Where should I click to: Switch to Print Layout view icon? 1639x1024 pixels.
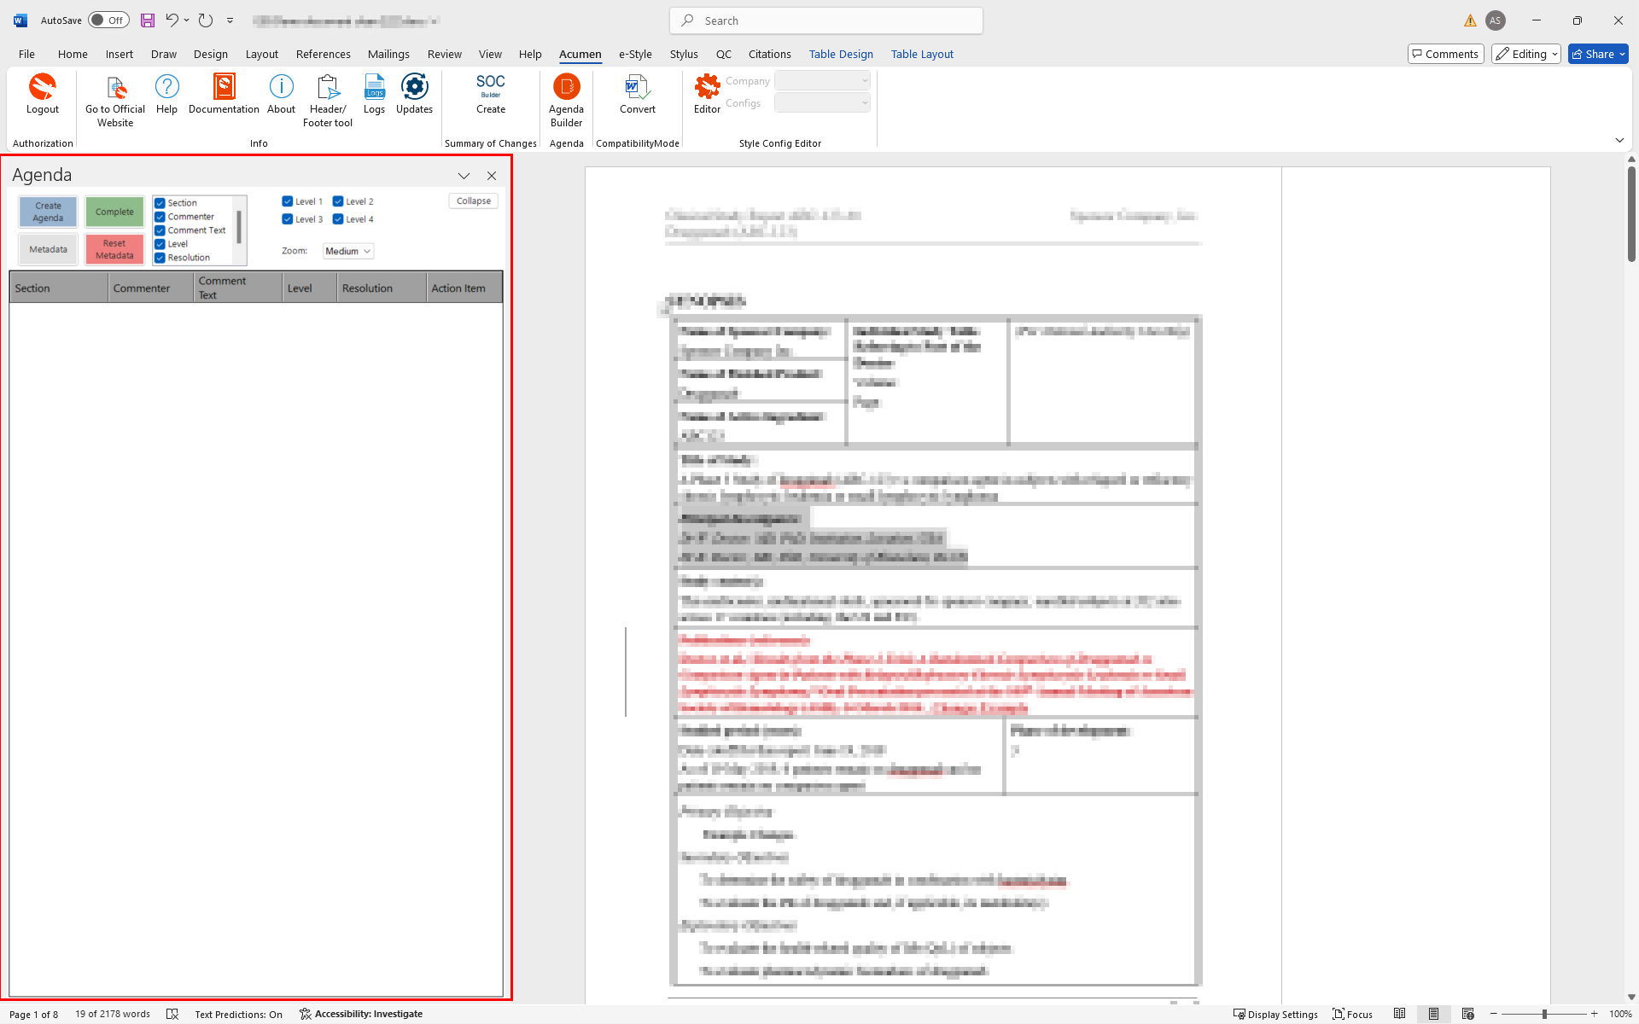[1433, 1014]
